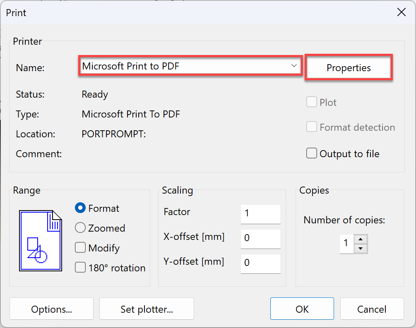The height and width of the screenshot is (328, 416).
Task: Select the Y-offset [mm] text box
Action: coord(260,263)
